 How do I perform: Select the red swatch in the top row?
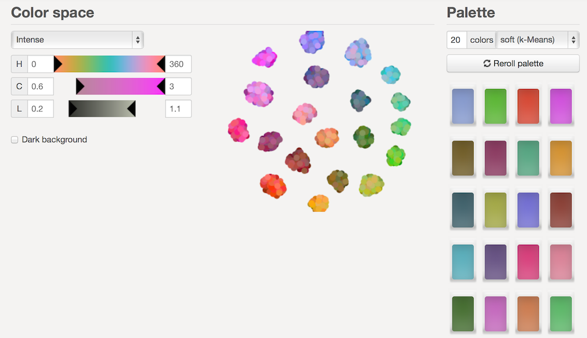(528, 106)
